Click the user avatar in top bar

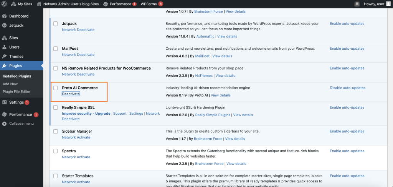(x=388, y=4)
